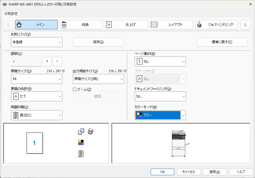Click the duplex booklet icon in preview

pyautogui.click(x=81, y=154)
